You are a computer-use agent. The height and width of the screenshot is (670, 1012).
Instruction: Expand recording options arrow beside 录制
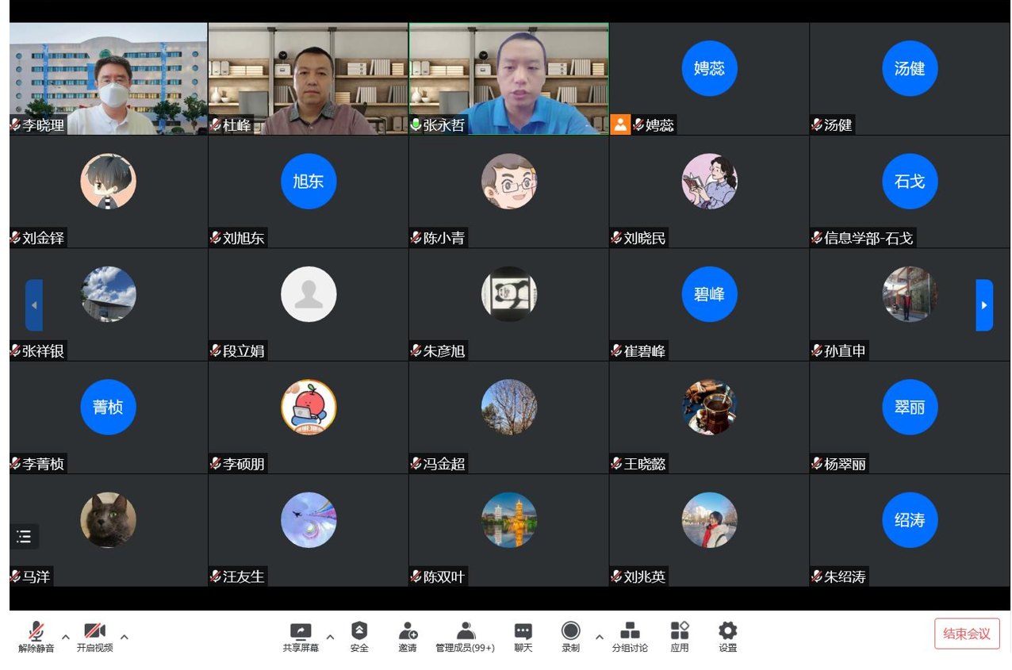600,637
